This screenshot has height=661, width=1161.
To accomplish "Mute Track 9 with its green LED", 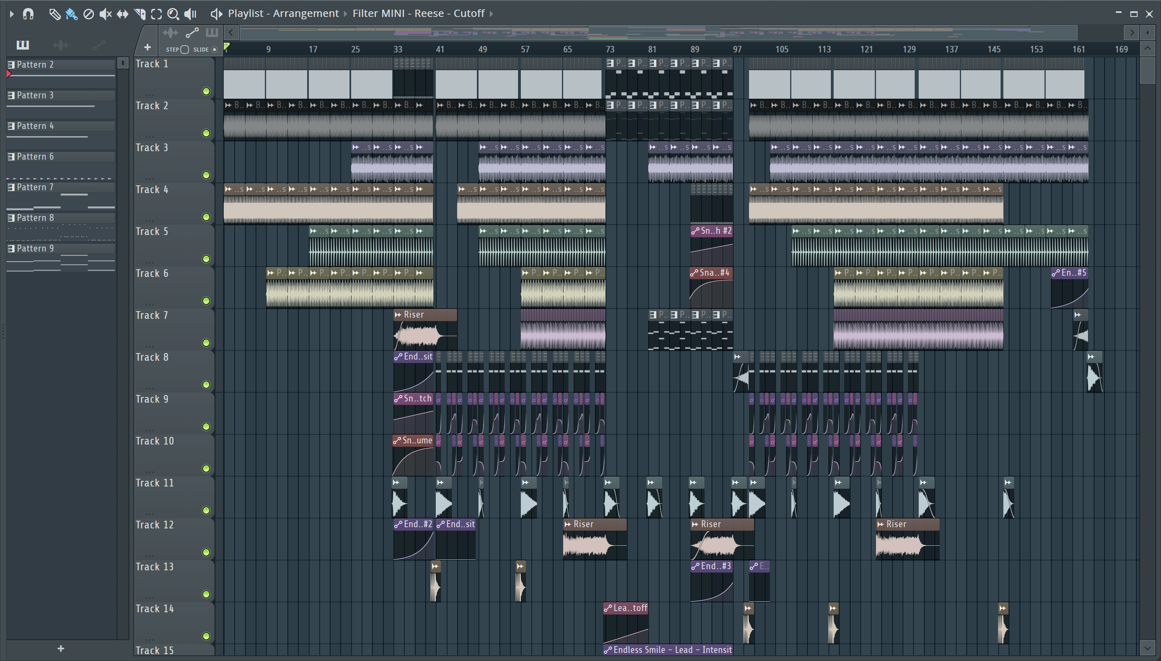I will point(206,427).
